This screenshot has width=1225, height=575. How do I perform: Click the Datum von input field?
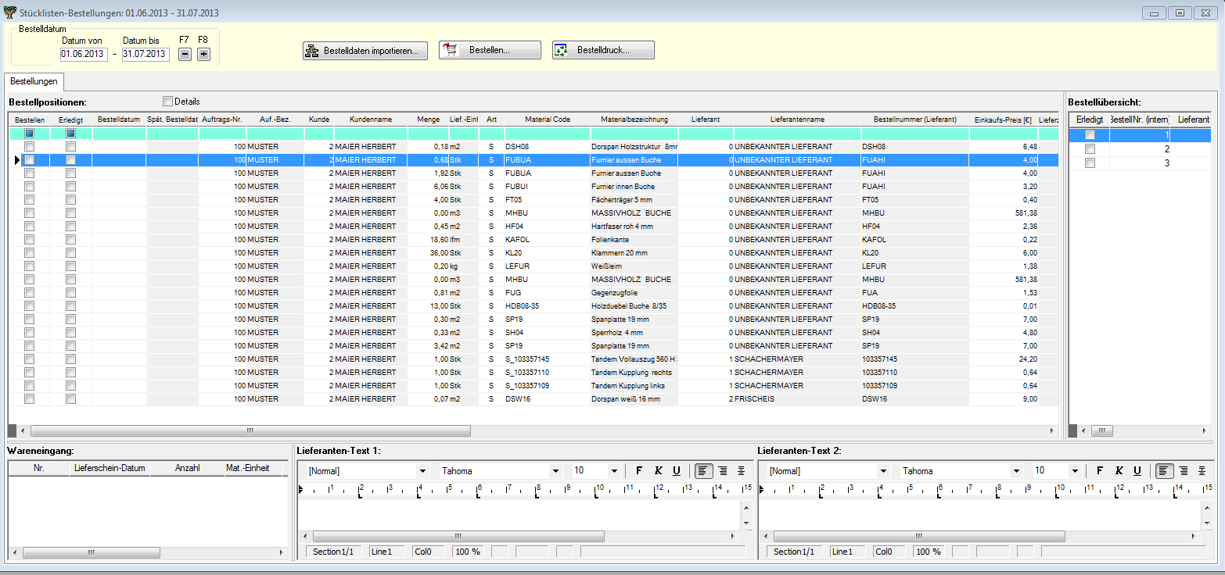pyautogui.click(x=84, y=54)
